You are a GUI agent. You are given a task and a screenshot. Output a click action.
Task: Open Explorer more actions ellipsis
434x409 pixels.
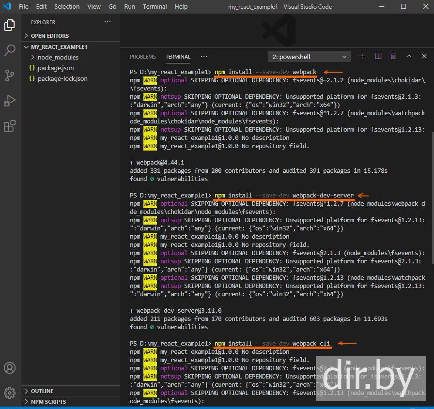point(107,22)
